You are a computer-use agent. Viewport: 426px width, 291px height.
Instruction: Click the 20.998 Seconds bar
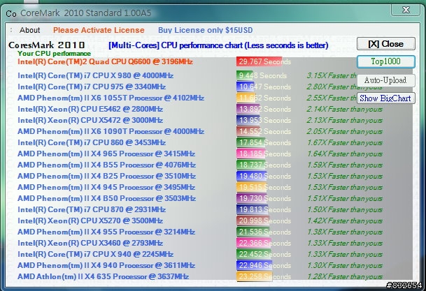[x=253, y=221]
